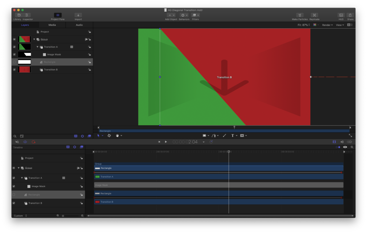Click the full-screen player expand icon
Viewport: 367px width, 233px height.
point(351,136)
